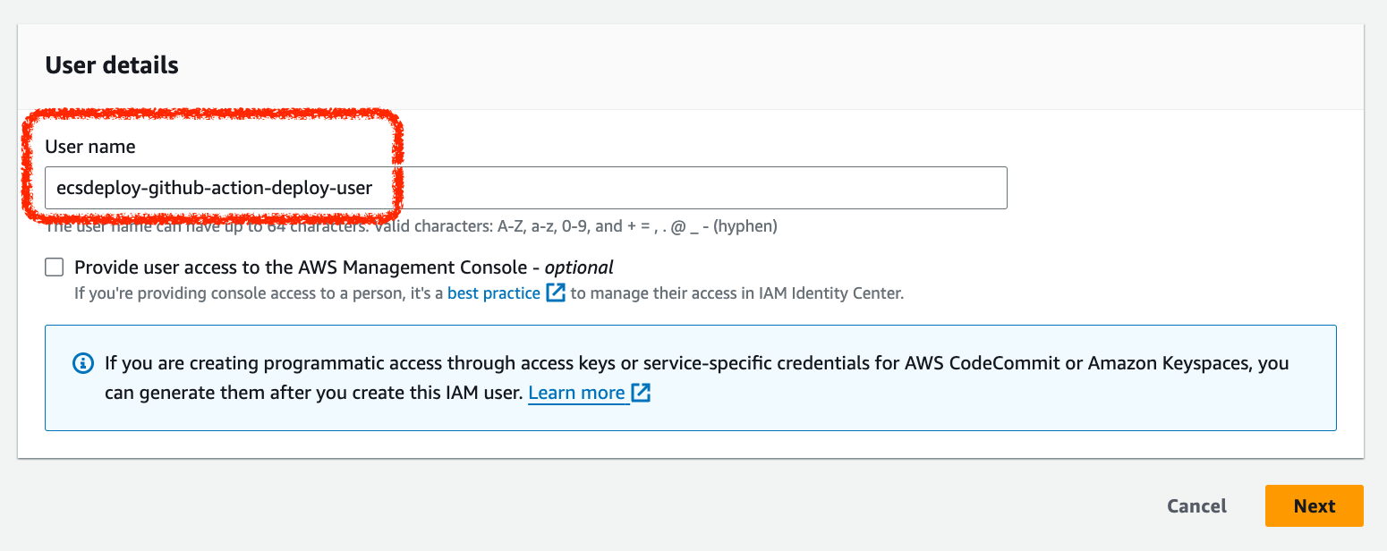Tick the AWS Management Console access checkbox

tap(55, 267)
